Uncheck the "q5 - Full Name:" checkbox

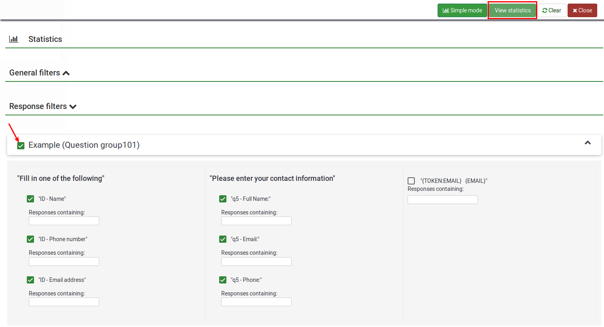point(223,199)
